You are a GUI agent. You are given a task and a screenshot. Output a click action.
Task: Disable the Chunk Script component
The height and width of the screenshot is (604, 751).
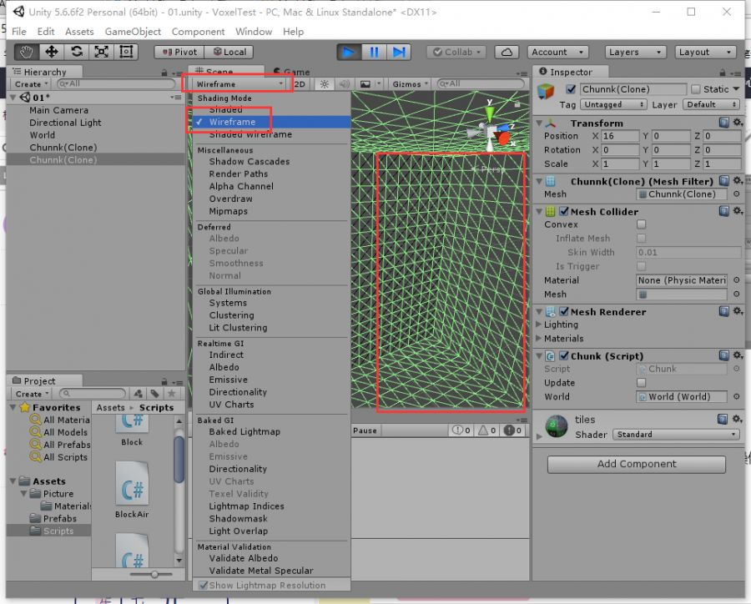pyautogui.click(x=564, y=355)
